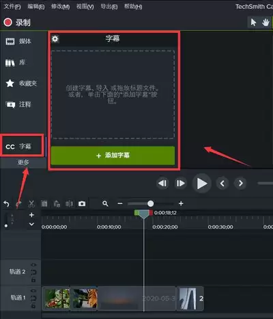
Task: Open the 注释 annotations tab
Action: tap(18, 105)
